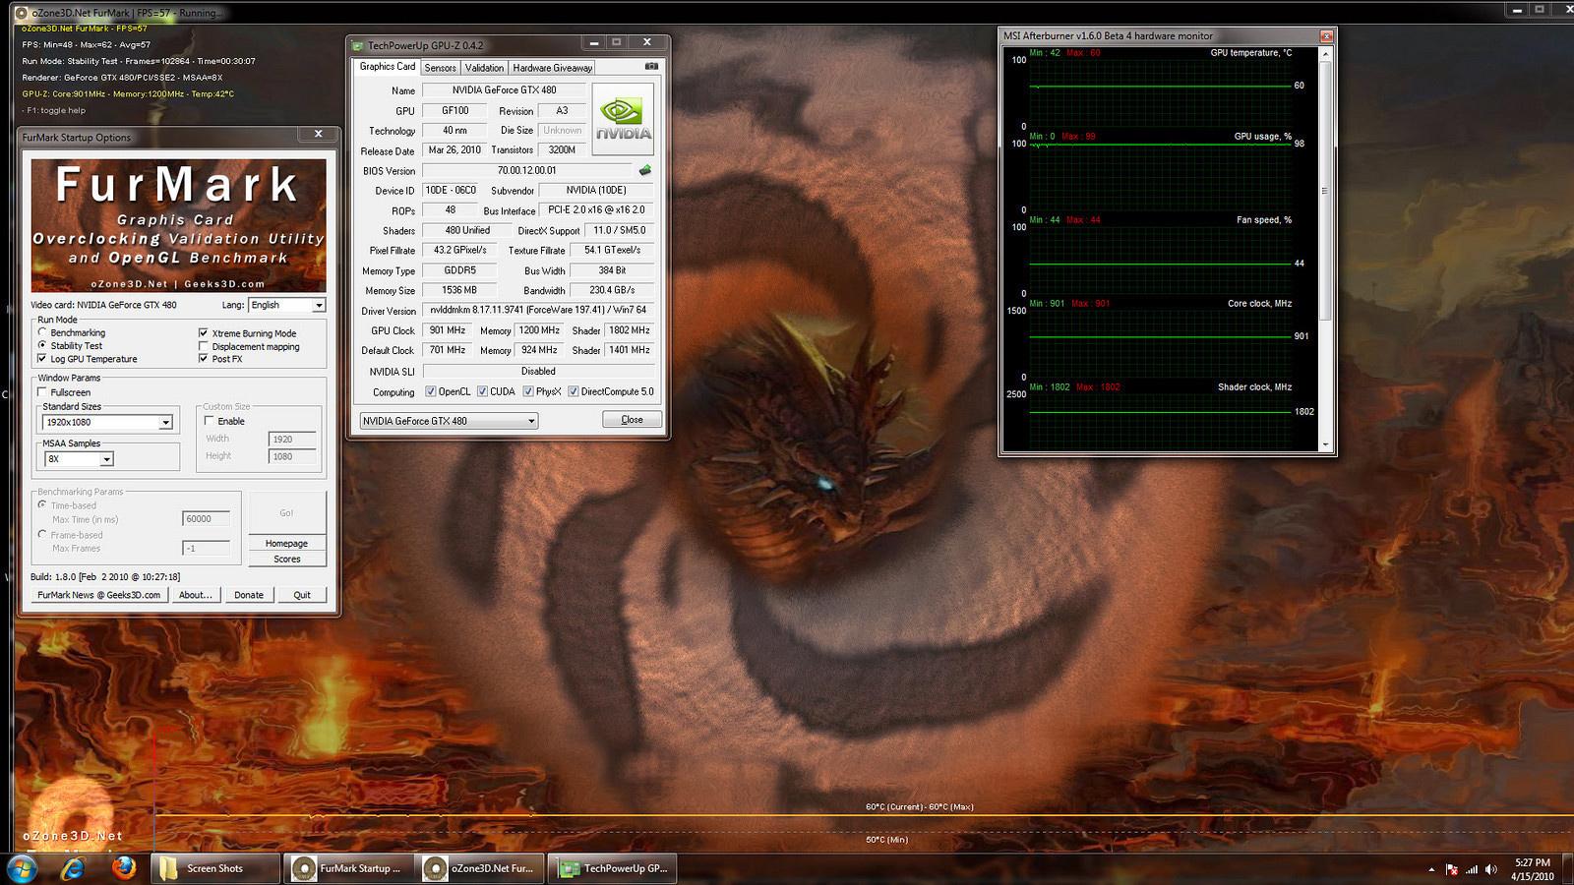Click the NVIDIA logo in GPU-Z
This screenshot has height=885, width=1574.
click(623, 119)
